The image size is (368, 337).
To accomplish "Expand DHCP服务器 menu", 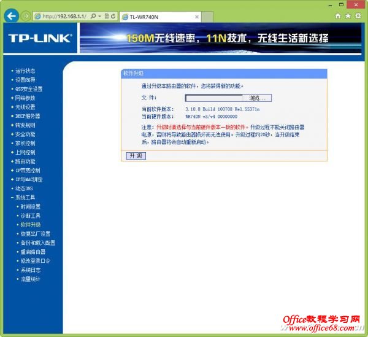I will 28,116.
